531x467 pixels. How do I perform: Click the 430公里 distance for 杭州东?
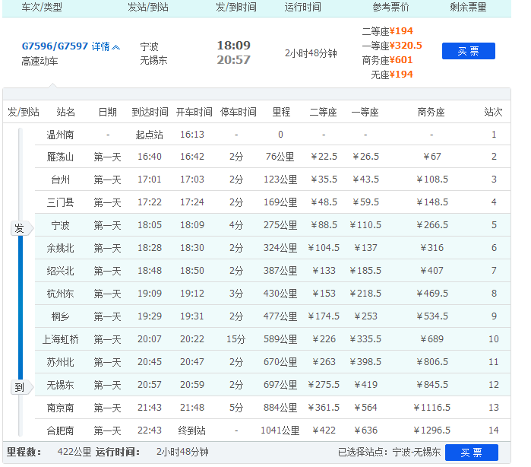click(280, 294)
